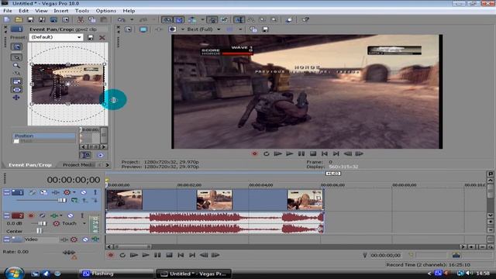Image resolution: width=496 pixels, height=279 pixels.
Task: Click record in timeline transport bar
Action: (x=111, y=255)
